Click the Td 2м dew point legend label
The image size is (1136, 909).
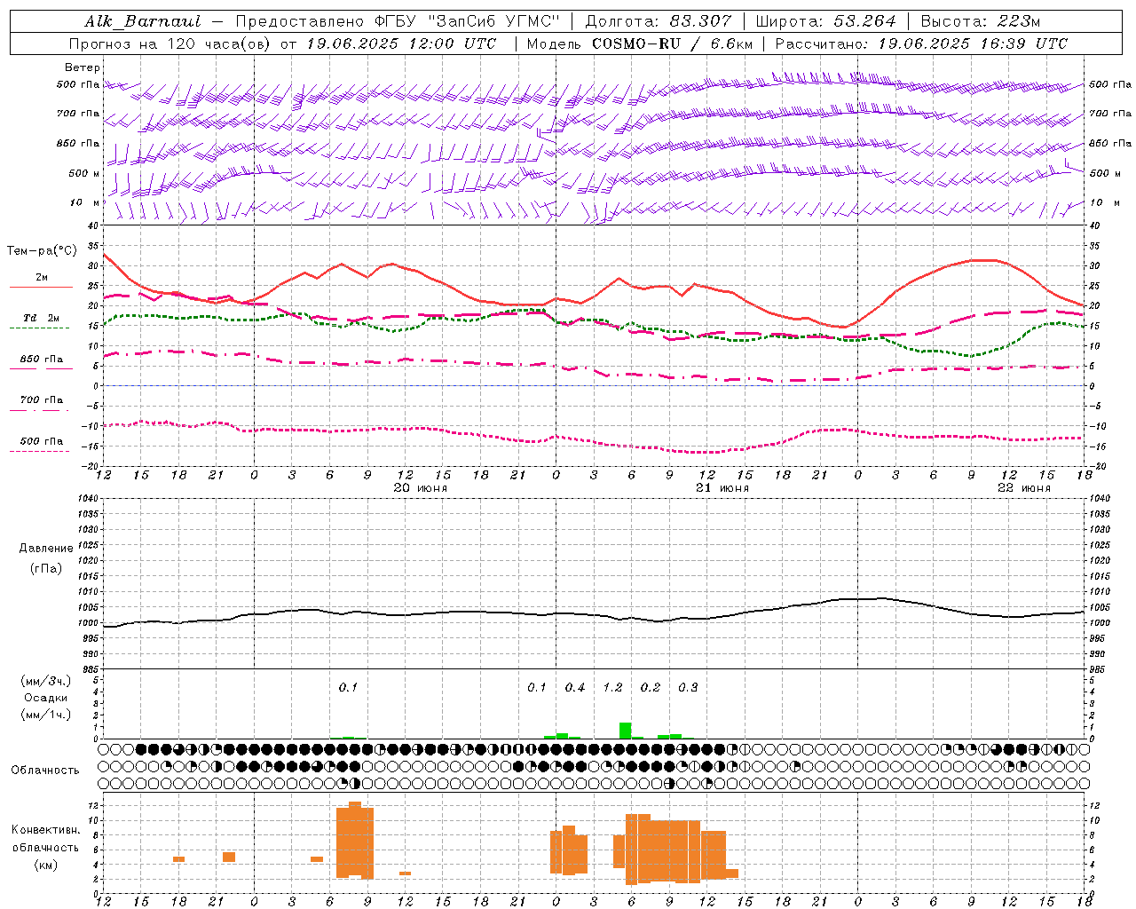point(41,318)
